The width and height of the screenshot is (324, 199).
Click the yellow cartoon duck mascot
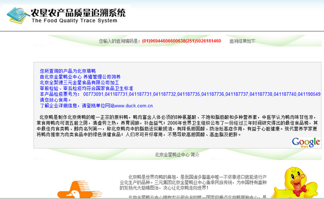click(295, 183)
